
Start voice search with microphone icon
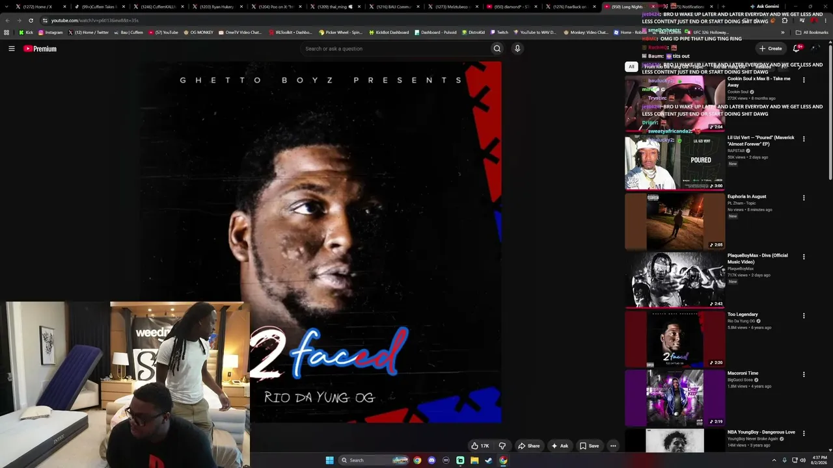[x=517, y=49]
